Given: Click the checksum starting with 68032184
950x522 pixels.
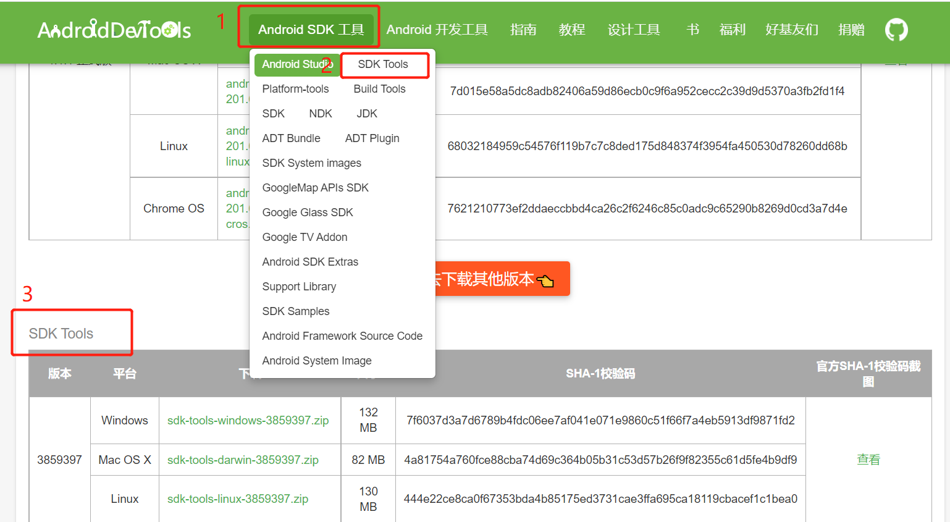Looking at the screenshot, I should tap(647, 146).
